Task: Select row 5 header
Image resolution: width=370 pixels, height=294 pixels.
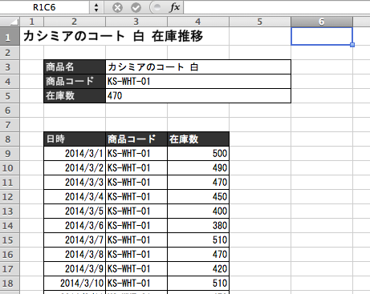Action: [x=10, y=96]
